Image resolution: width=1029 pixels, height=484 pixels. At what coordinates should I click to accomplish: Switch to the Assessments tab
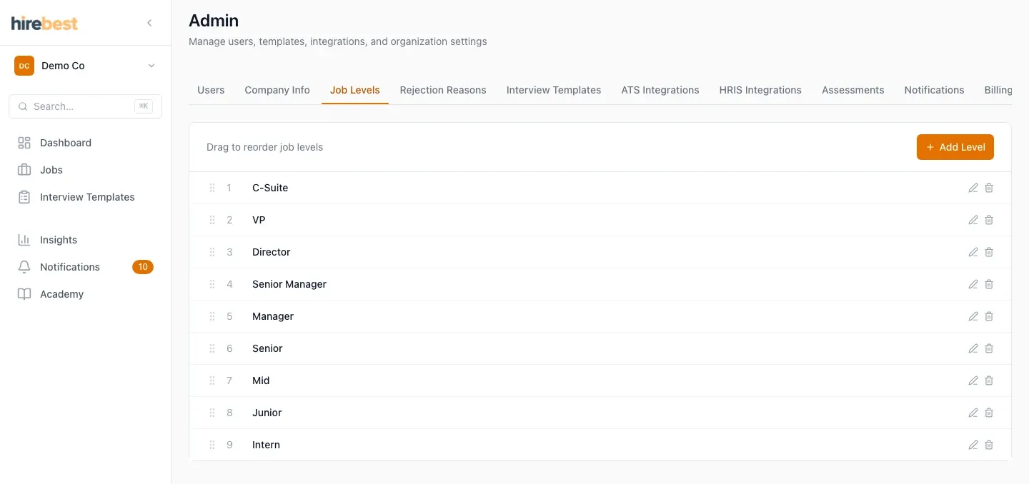(x=853, y=90)
